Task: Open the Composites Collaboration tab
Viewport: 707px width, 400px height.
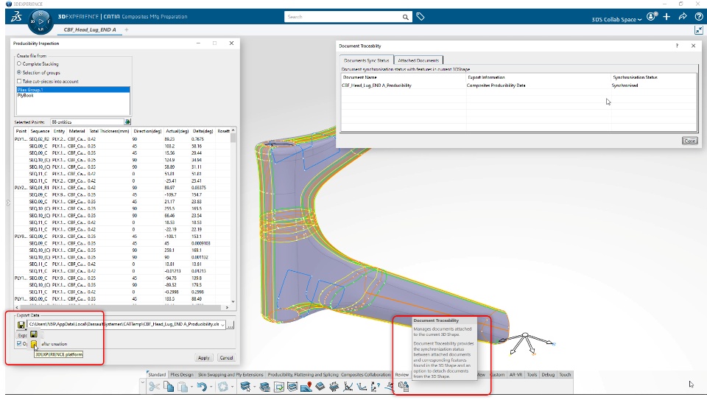Action: [366, 375]
